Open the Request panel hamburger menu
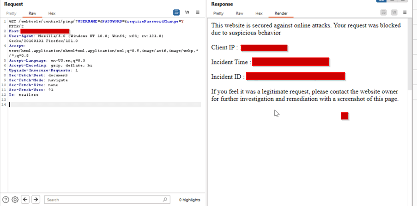 tap(198, 12)
